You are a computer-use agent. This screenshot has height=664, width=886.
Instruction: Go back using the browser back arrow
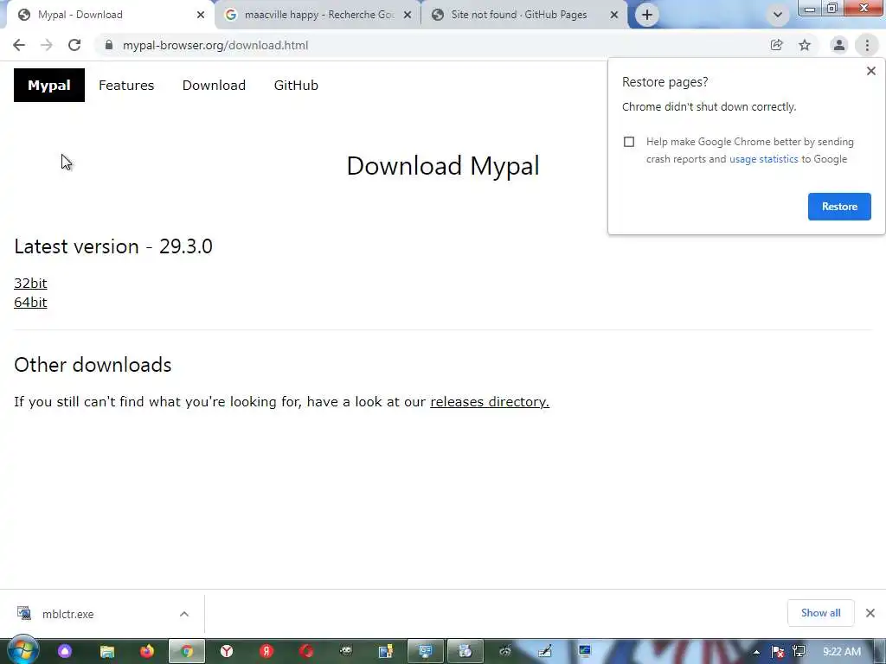click(x=19, y=45)
